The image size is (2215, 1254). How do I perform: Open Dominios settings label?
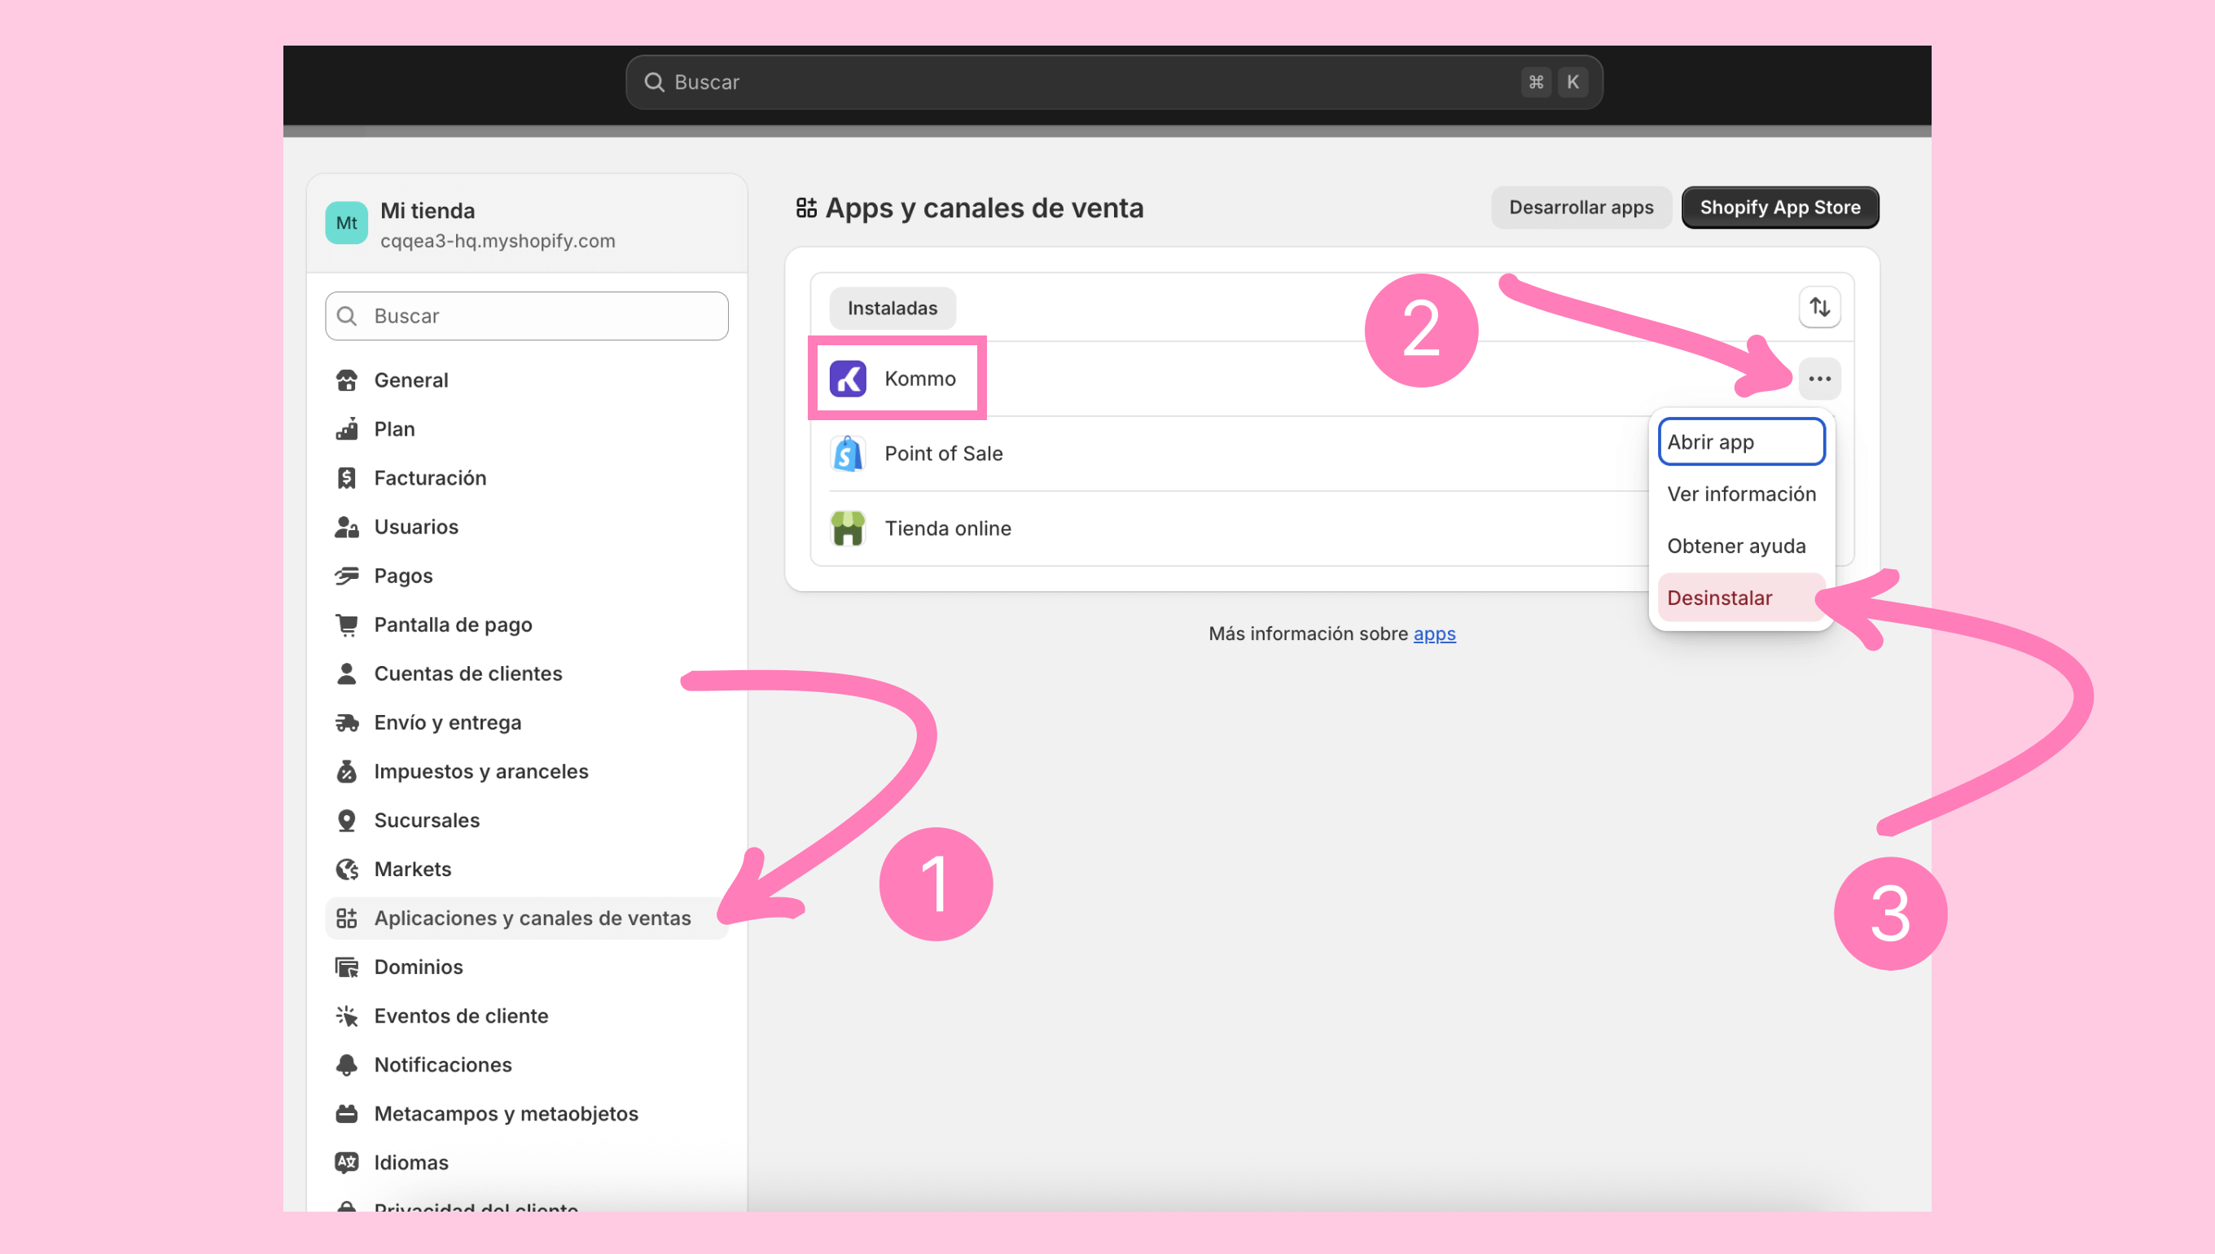(419, 967)
